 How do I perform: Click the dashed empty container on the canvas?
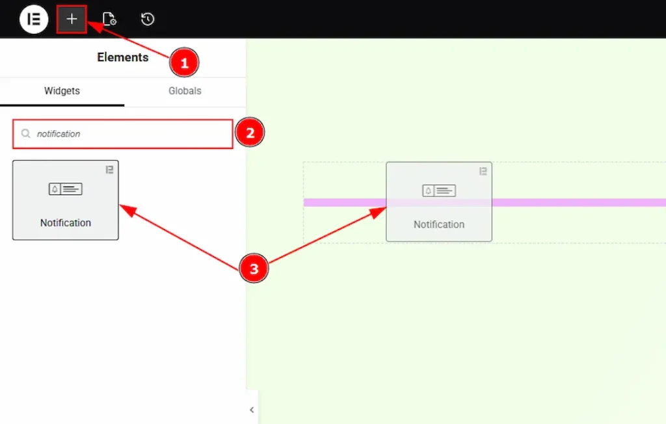tap(579, 228)
